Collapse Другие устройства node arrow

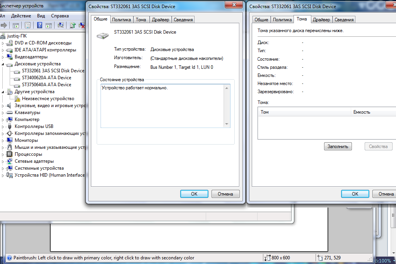click(x=3, y=92)
